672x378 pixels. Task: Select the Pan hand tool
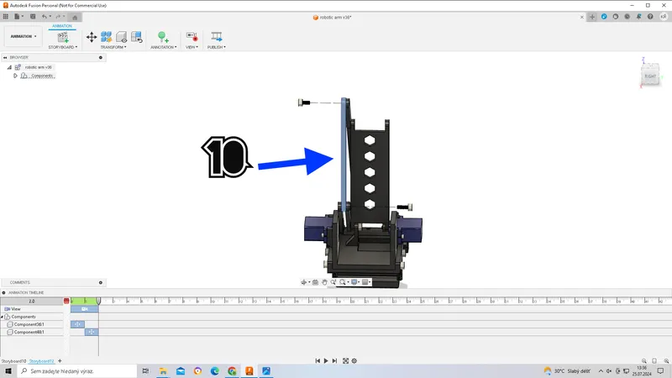324,282
